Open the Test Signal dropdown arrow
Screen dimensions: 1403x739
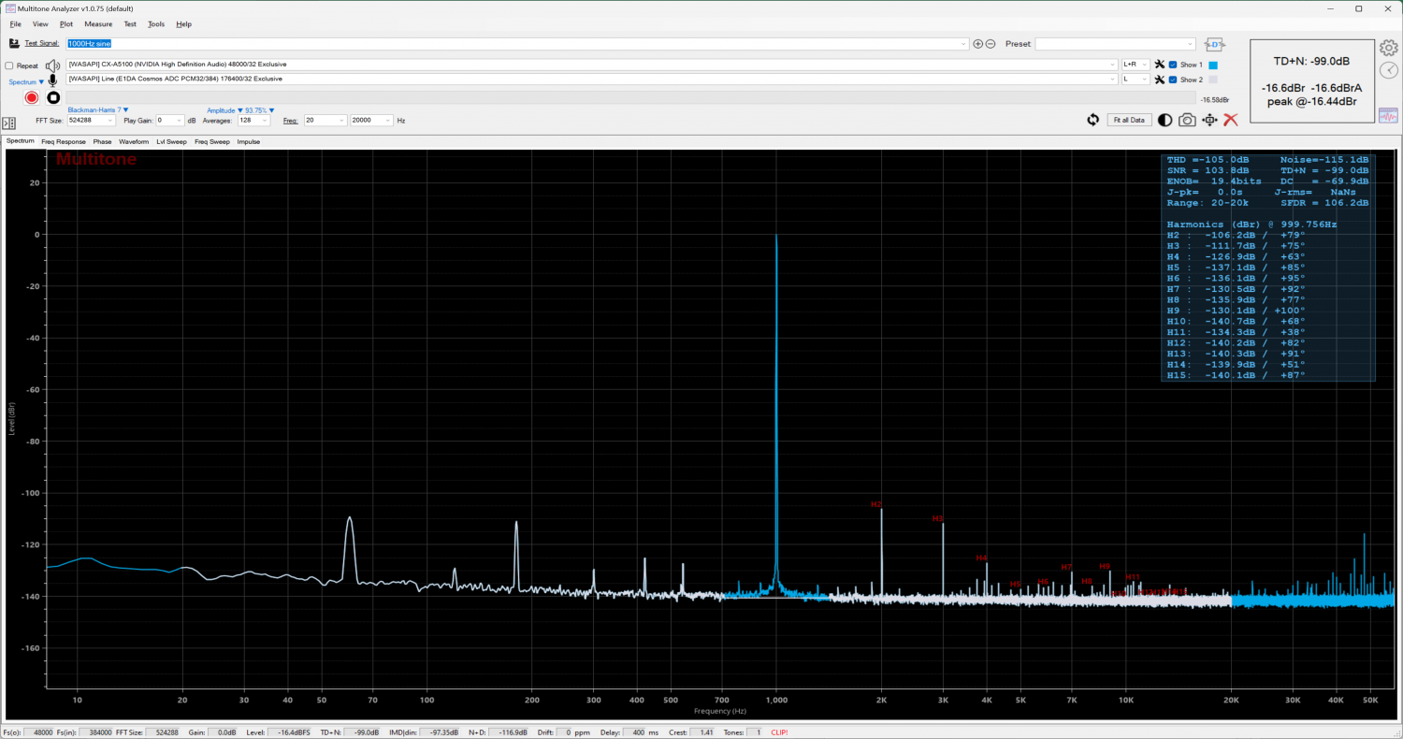(963, 44)
